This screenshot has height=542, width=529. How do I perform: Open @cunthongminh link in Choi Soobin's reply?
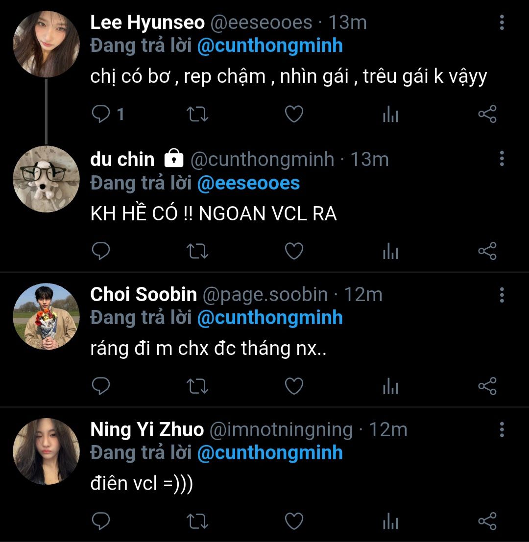pyautogui.click(x=269, y=318)
